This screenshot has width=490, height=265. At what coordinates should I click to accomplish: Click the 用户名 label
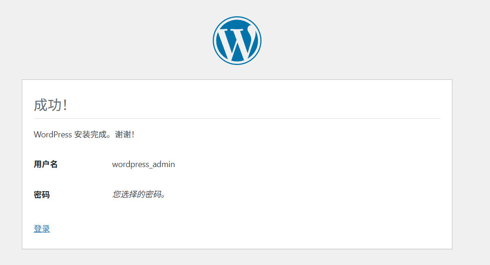point(46,164)
